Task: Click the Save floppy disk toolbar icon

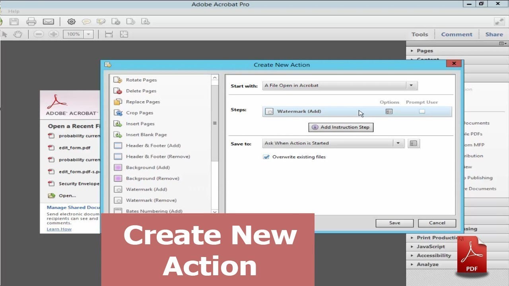Action: coord(14,22)
